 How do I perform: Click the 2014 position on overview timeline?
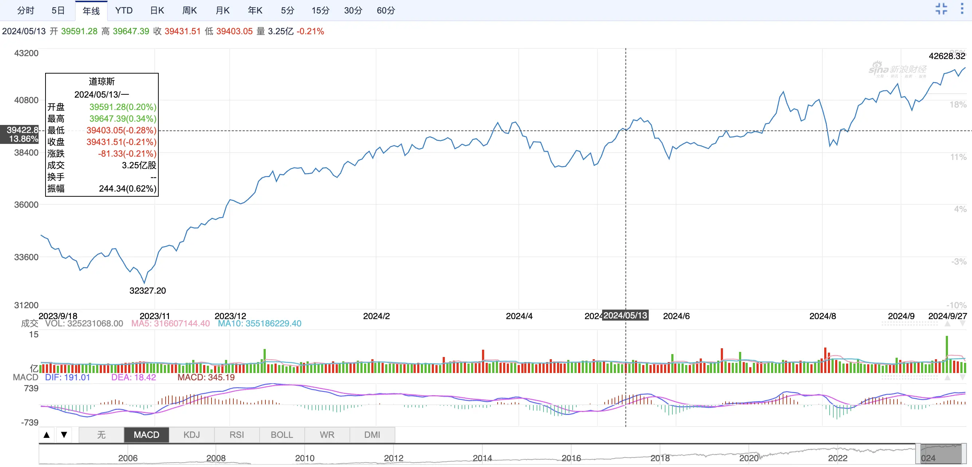click(x=482, y=458)
